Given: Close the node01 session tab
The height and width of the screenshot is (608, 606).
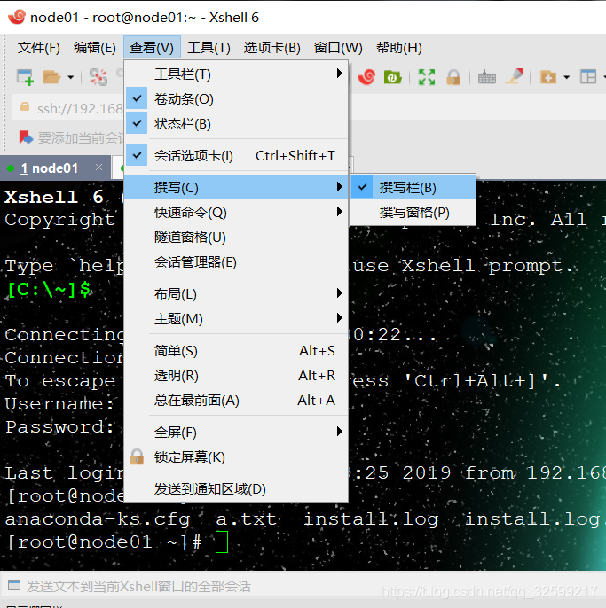Looking at the screenshot, I should [99, 168].
